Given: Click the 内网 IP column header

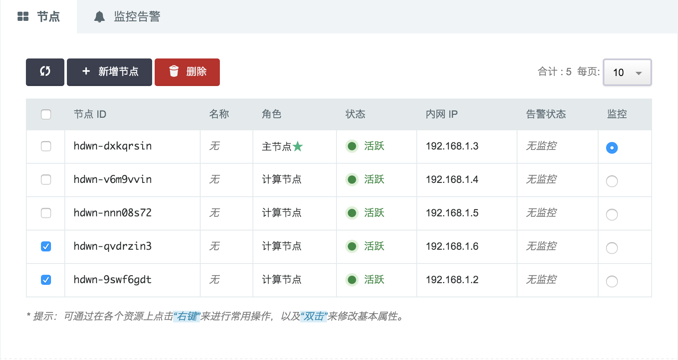Looking at the screenshot, I should click(x=442, y=114).
